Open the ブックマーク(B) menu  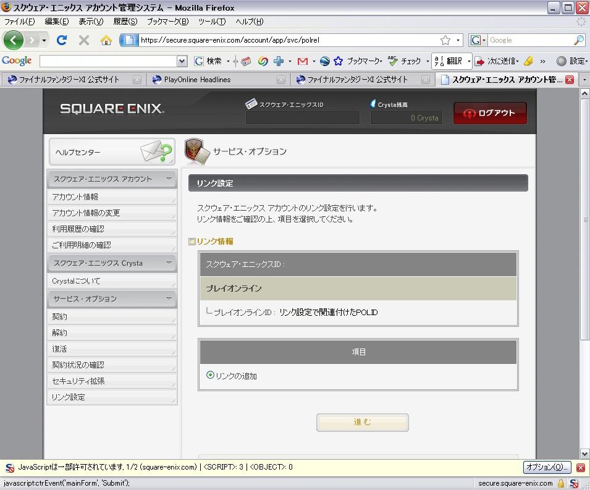pos(168,22)
